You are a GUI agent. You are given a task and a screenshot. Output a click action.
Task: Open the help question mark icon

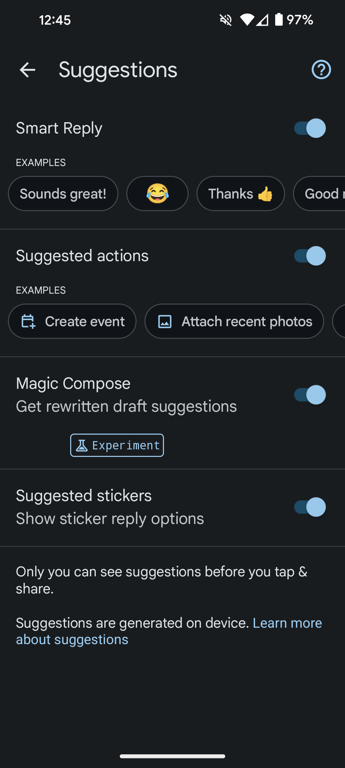321,70
